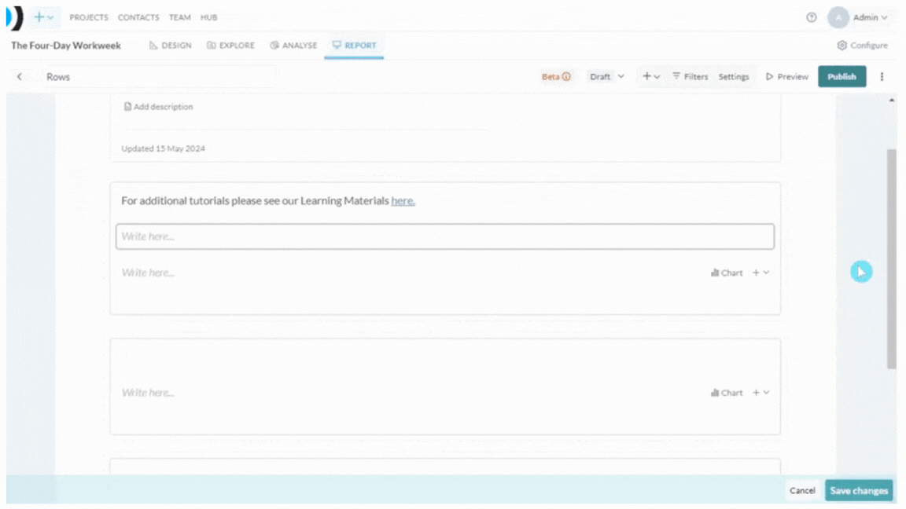Open the TEAM menu
This screenshot has height=509, width=906.
(179, 18)
